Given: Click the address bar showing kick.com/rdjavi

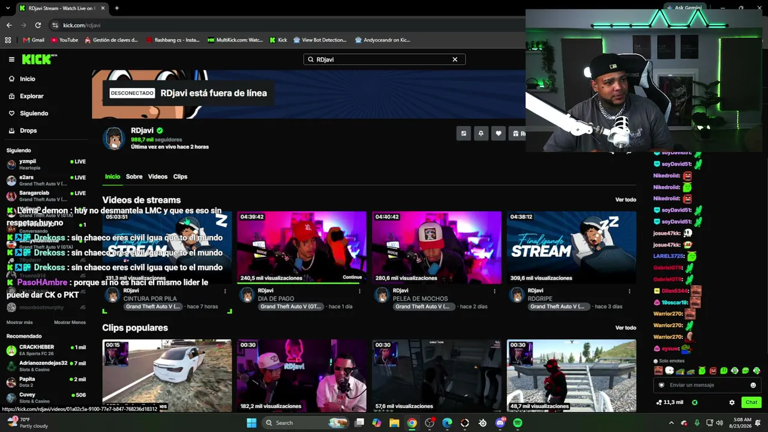Looking at the screenshot, I should (x=288, y=25).
